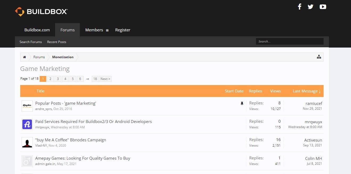This screenshot has height=174, width=351.
Task: Expand the Members menu dropdown icon
Action: pyautogui.click(x=107, y=30)
